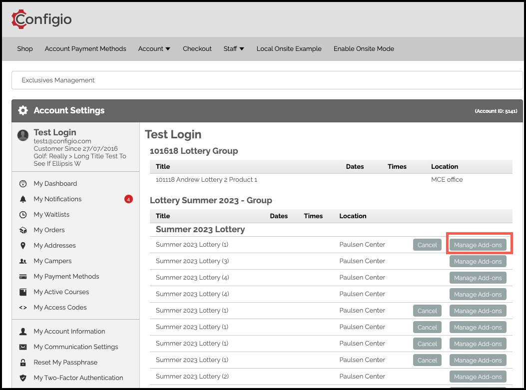Click the My Payment Methods card icon

tap(23, 277)
